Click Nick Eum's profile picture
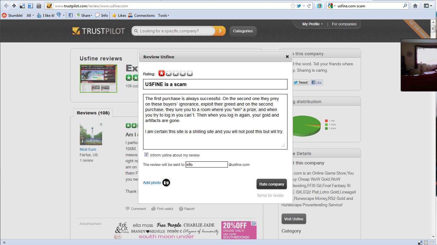 (91, 134)
